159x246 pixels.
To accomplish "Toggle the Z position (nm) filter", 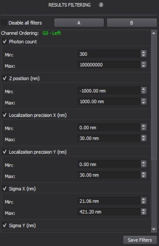I will pos(5,78).
